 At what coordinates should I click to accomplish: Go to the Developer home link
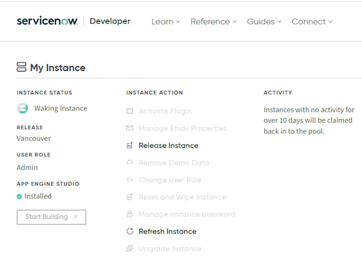pos(110,21)
